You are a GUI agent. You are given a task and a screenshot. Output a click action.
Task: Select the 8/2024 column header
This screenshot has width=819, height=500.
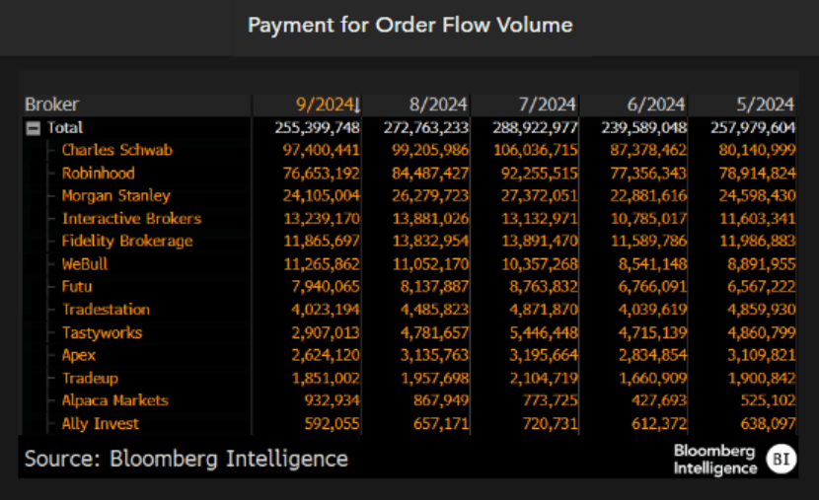coord(437,105)
